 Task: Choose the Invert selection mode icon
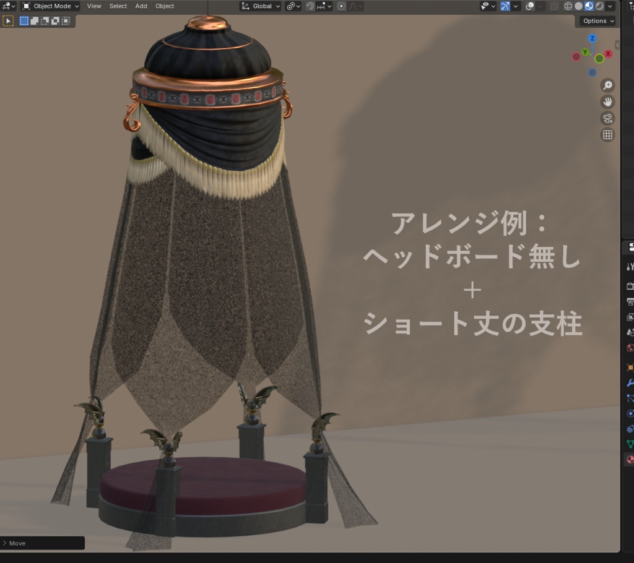(55, 20)
